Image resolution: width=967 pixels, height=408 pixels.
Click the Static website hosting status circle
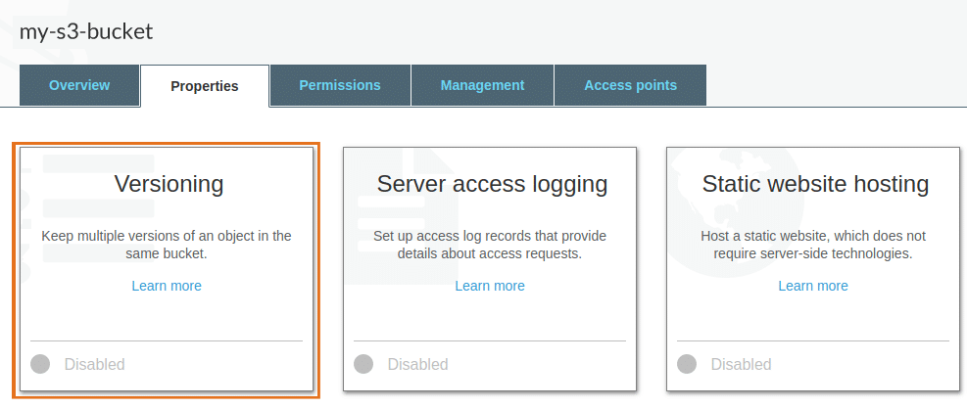click(x=687, y=364)
